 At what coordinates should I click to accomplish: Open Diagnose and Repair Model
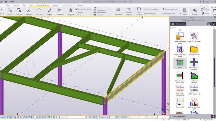180,51
